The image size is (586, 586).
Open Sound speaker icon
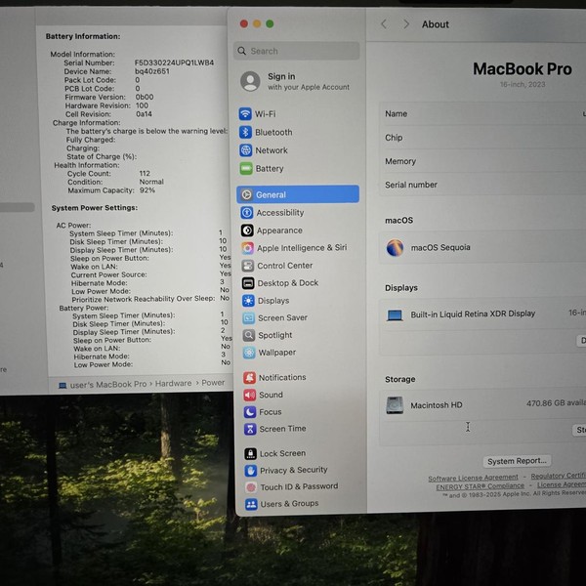250,395
